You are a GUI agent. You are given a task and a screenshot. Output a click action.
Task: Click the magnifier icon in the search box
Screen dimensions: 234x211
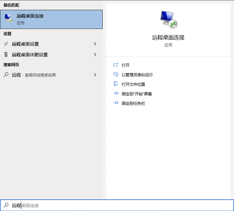tap(6, 205)
